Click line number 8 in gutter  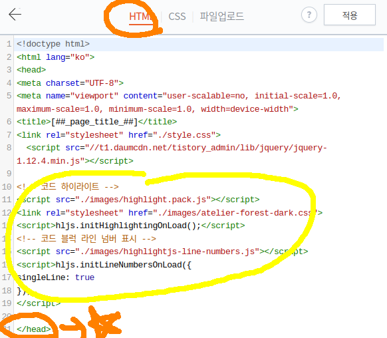9,148
